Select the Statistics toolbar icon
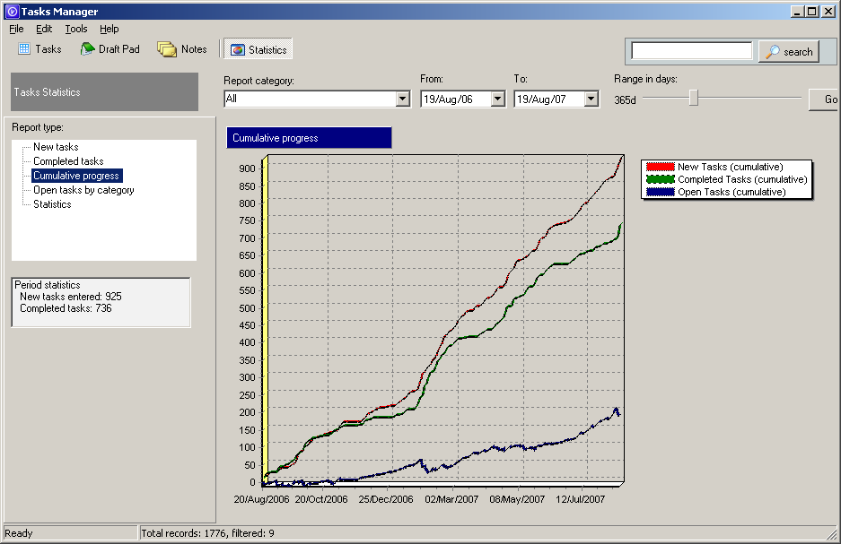The width and height of the screenshot is (841, 544). [x=237, y=50]
